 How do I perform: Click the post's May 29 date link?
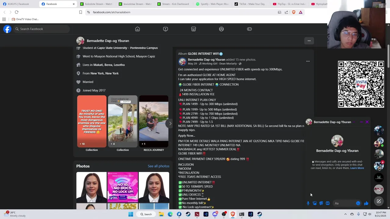coord(192,64)
